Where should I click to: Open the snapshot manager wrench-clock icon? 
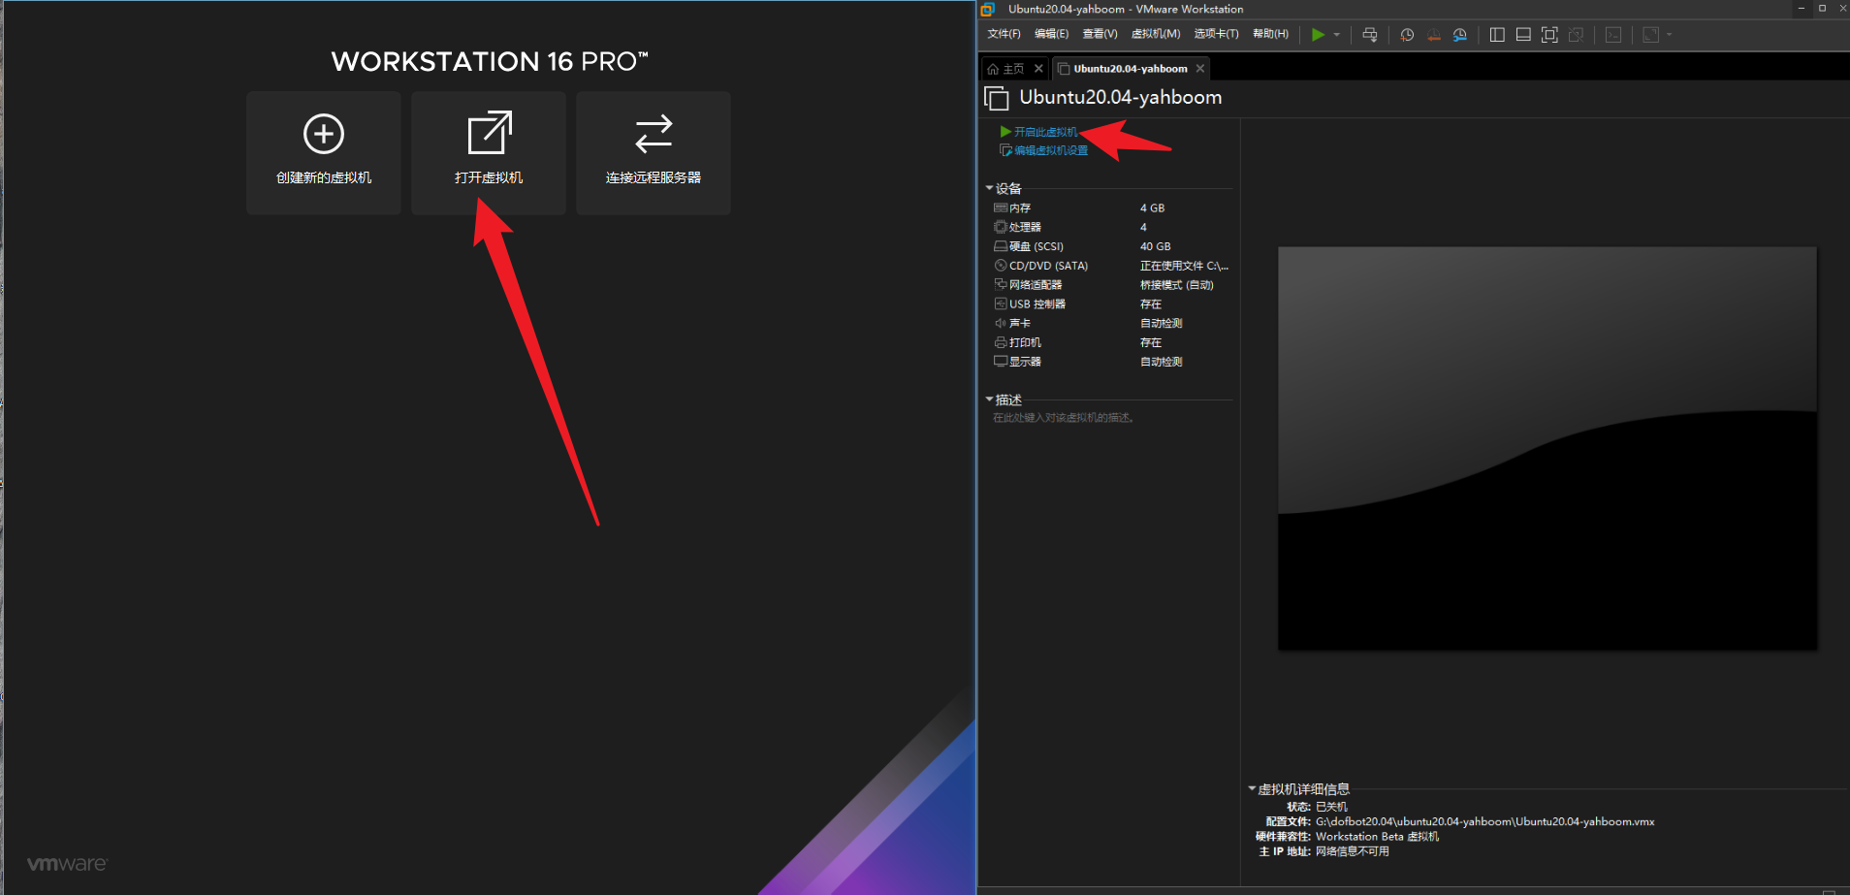pyautogui.click(x=1460, y=35)
